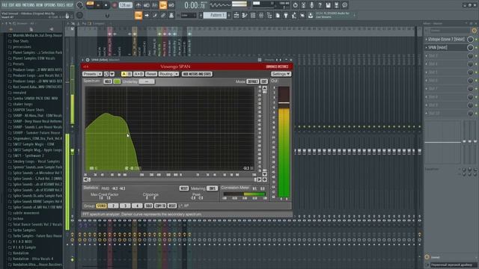Open the Splice Sounds Vol 4 browser folder
This screenshot has width=479, height=269.
pyautogui.click(x=35, y=201)
